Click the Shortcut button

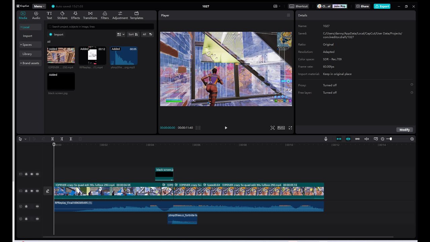[299, 6]
